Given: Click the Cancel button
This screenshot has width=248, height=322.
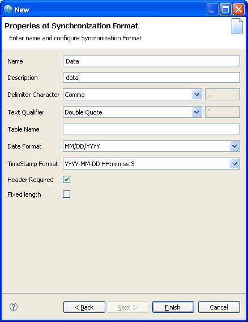Looking at the screenshot, I should tap(219, 307).
